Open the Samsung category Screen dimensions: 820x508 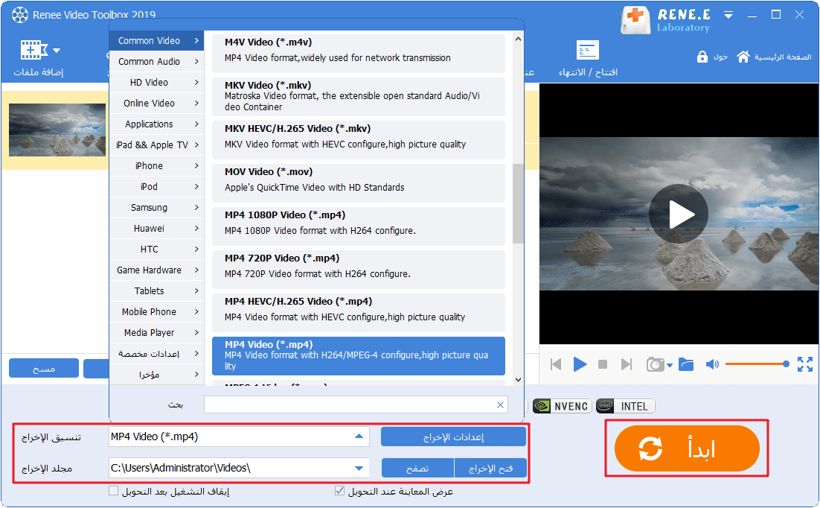[157, 207]
